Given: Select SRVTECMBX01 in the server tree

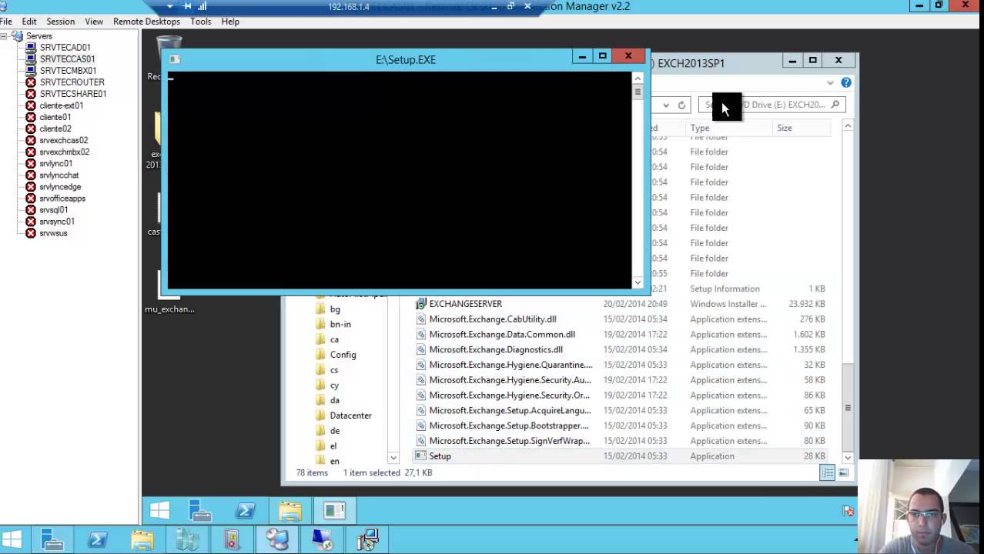Looking at the screenshot, I should [x=68, y=71].
